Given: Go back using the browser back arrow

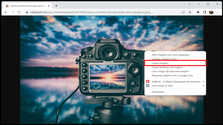Looking at the screenshot, I should click(x=6, y=12).
